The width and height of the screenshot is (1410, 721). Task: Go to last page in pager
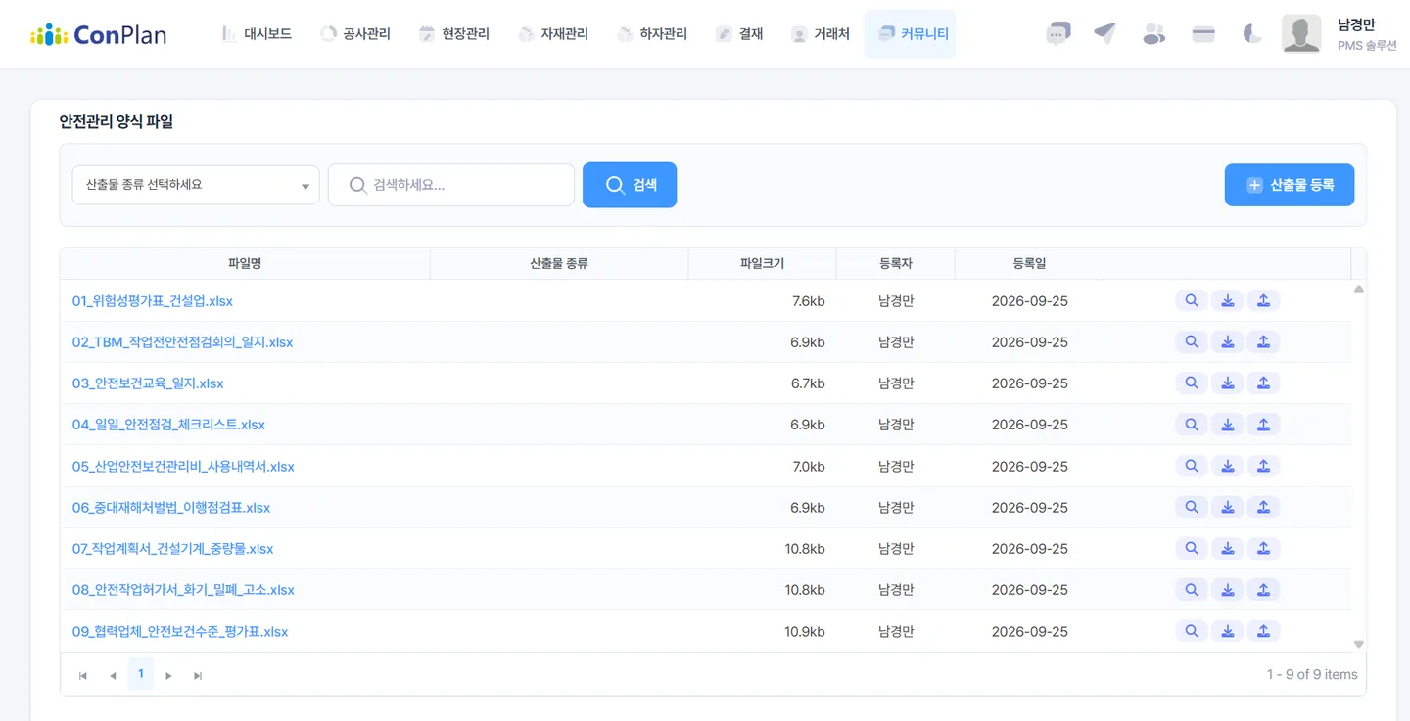[x=198, y=675]
